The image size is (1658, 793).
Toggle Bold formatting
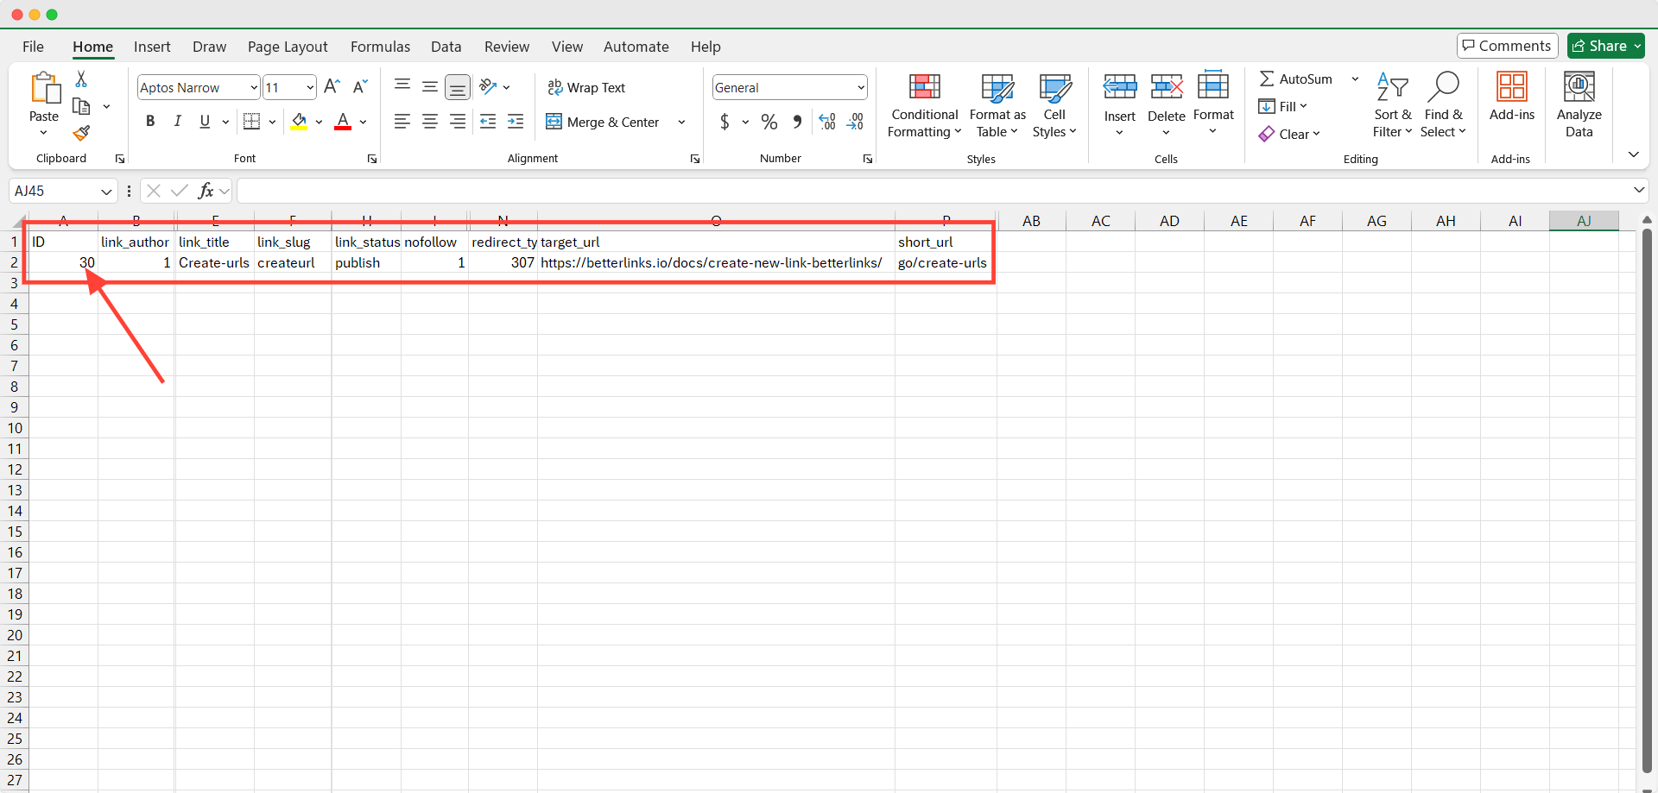pyautogui.click(x=150, y=122)
